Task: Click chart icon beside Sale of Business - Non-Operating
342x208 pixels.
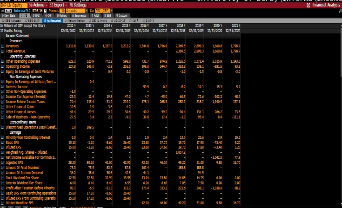Action: click(x=2, y=117)
